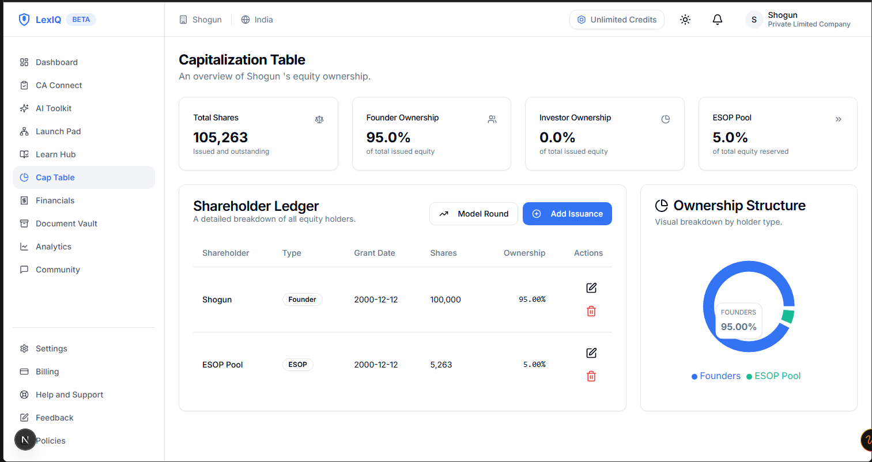The width and height of the screenshot is (872, 462).
Task: Go to Dashboard in the sidebar
Action: coord(56,62)
